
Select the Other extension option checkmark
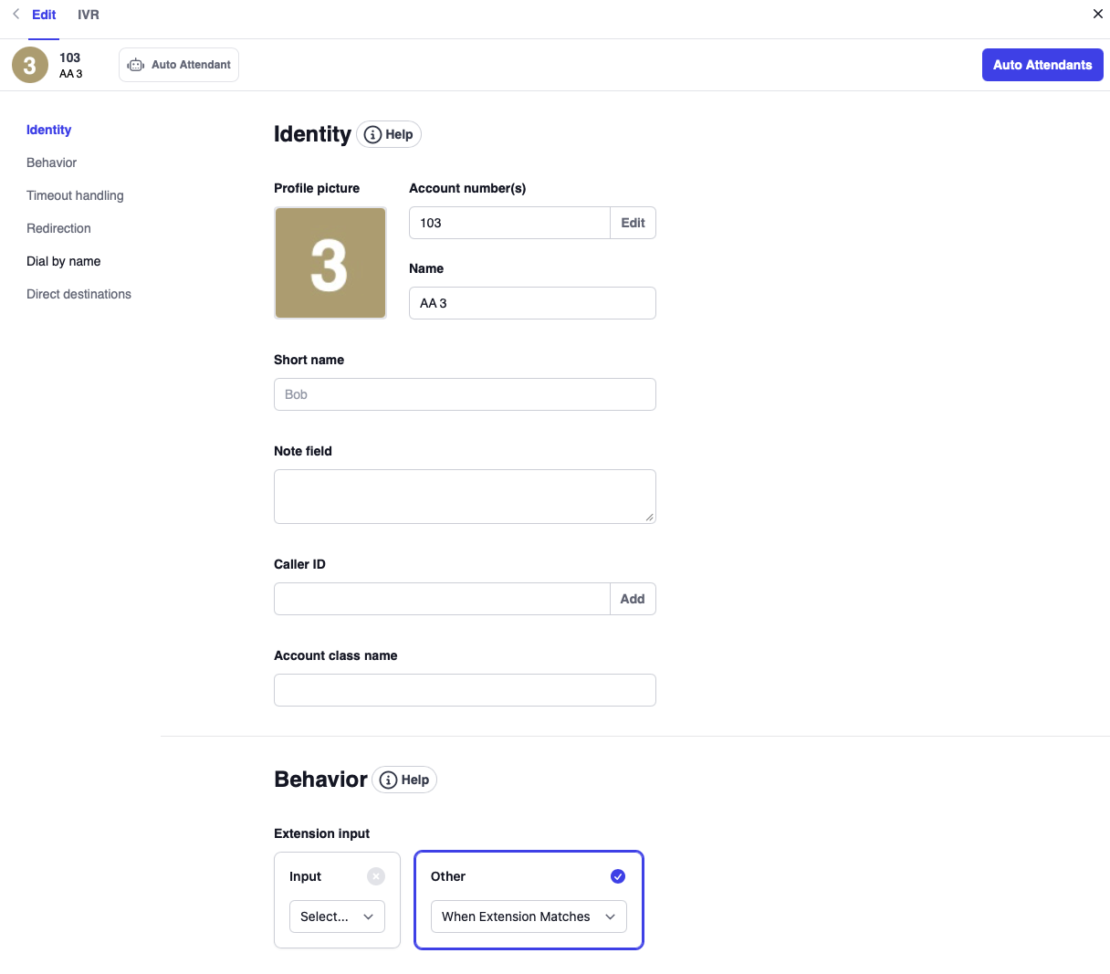[x=618, y=876]
